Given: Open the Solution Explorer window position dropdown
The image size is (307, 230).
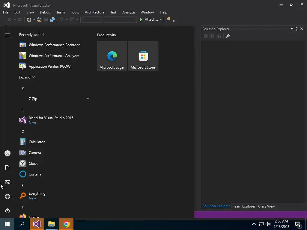Looking at the screenshot, I should pos(291,29).
